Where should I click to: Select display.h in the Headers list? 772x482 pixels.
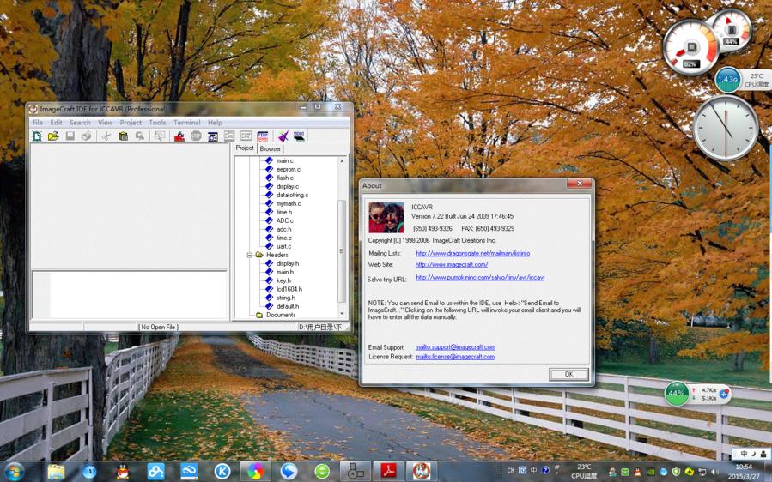click(x=288, y=263)
